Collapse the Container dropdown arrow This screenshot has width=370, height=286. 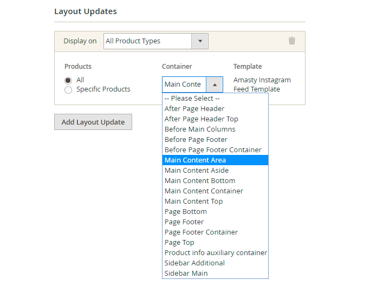(215, 84)
